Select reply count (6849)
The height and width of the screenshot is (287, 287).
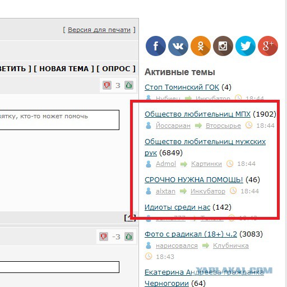171,153
